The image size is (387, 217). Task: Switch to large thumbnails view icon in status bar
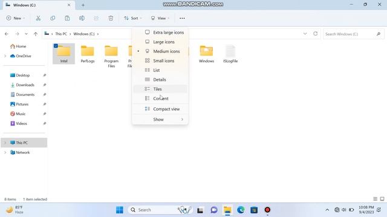[x=382, y=199]
